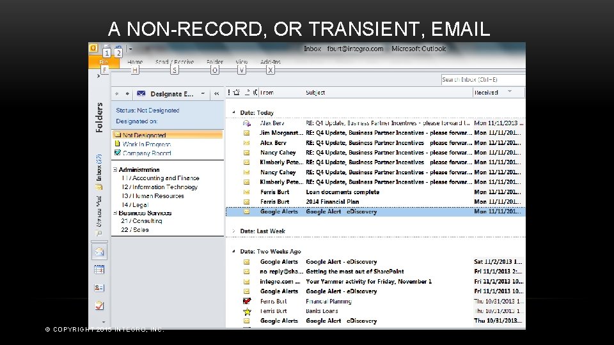
Task: Click the Designate Email envelope icon
Action: tap(141, 94)
